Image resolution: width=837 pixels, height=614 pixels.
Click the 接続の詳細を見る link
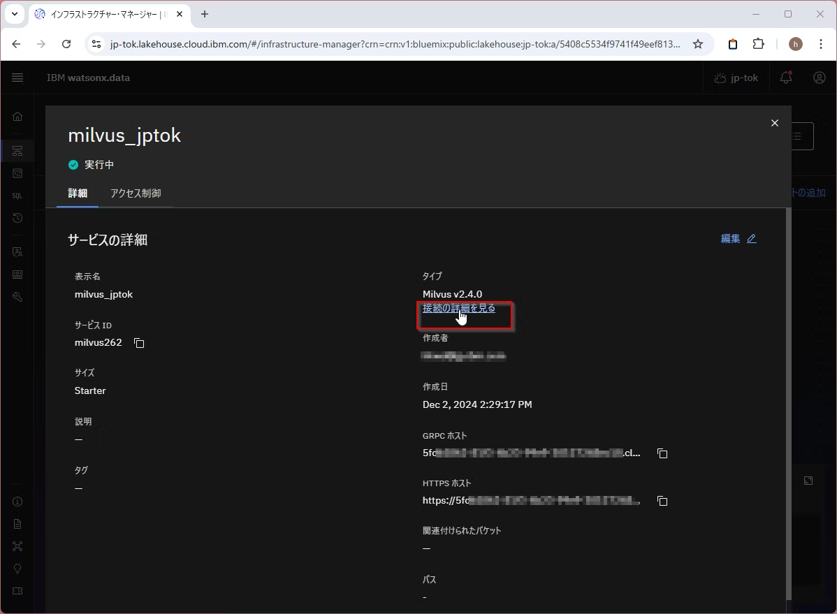click(458, 308)
